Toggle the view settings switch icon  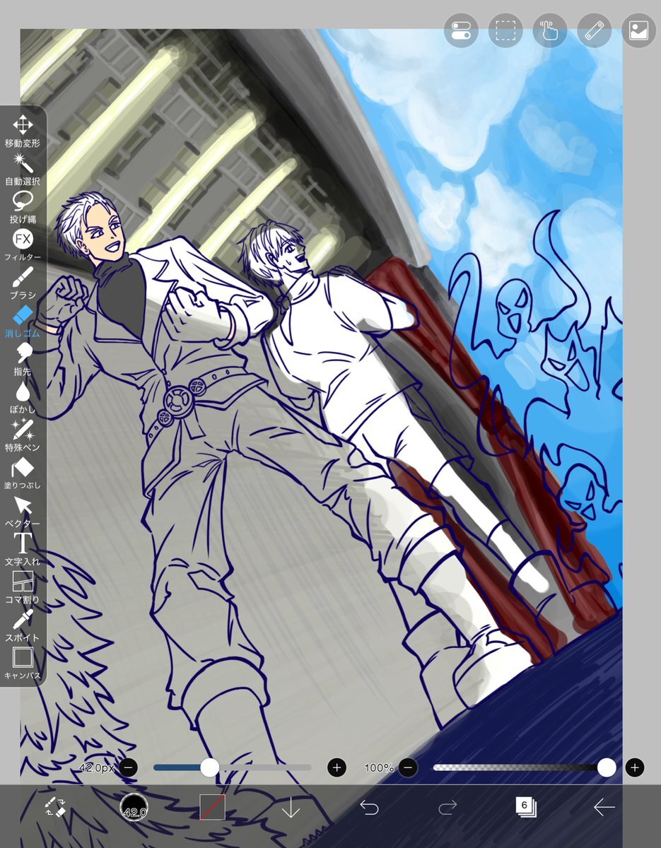coord(461,31)
